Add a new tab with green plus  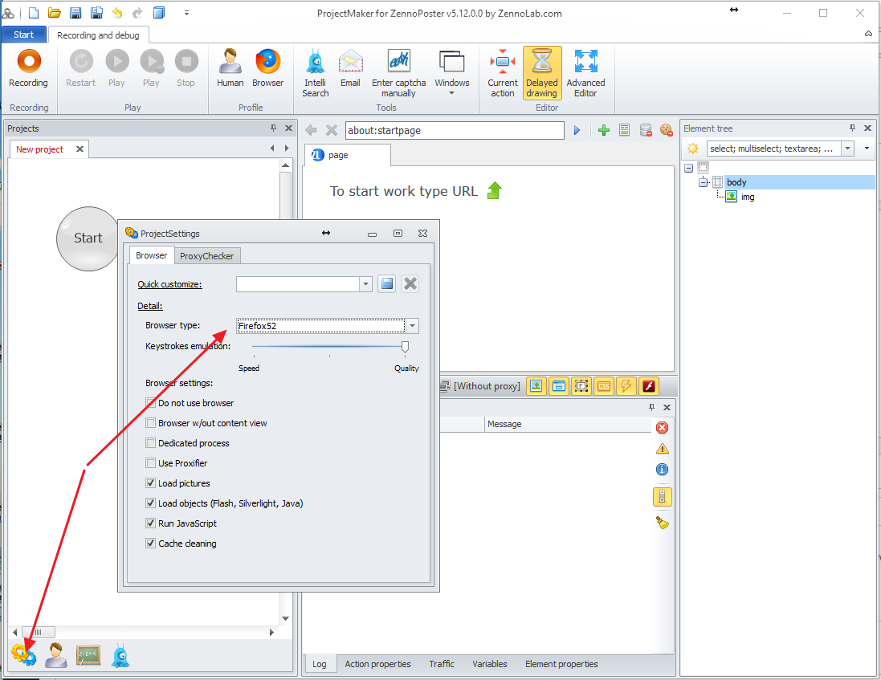tap(604, 130)
